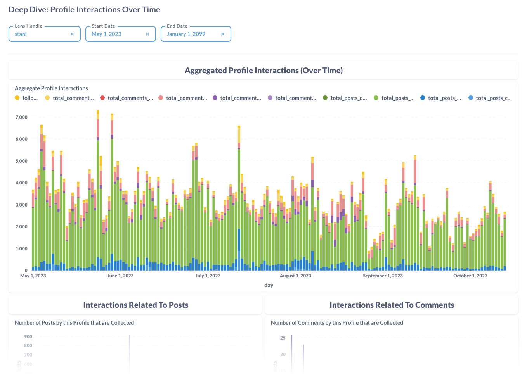Click the light blue total_posts_c legend dot
This screenshot has width=527, height=374.
point(471,98)
